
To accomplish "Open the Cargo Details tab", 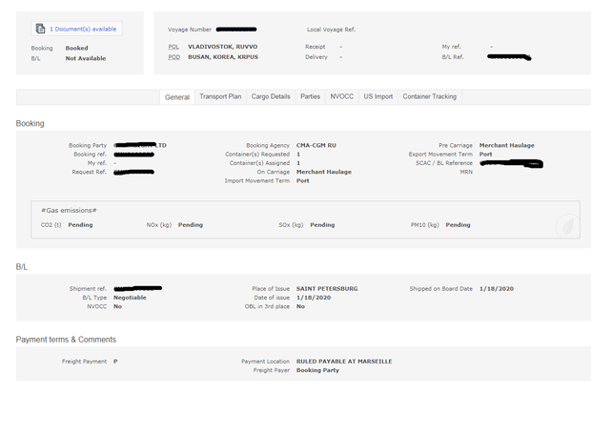I will click(271, 96).
